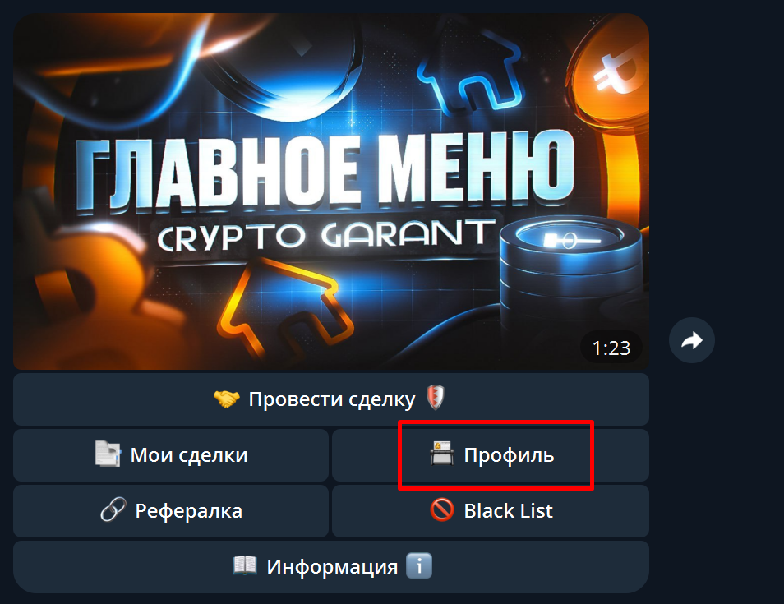Screen dimensions: 784x604
Task: Click the handshake emoji icon
Action: 227,399
